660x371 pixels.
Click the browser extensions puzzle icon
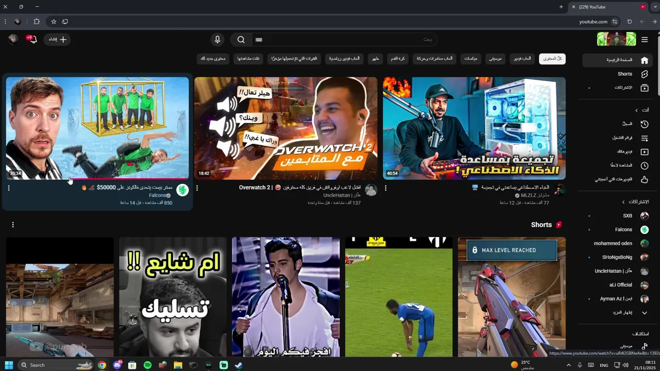click(x=37, y=22)
